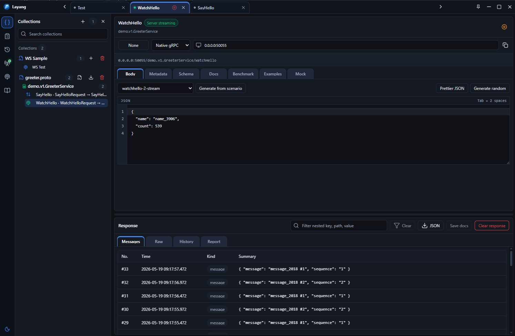515x336 pixels.
Task: Clear the response filter
Action: (403, 225)
